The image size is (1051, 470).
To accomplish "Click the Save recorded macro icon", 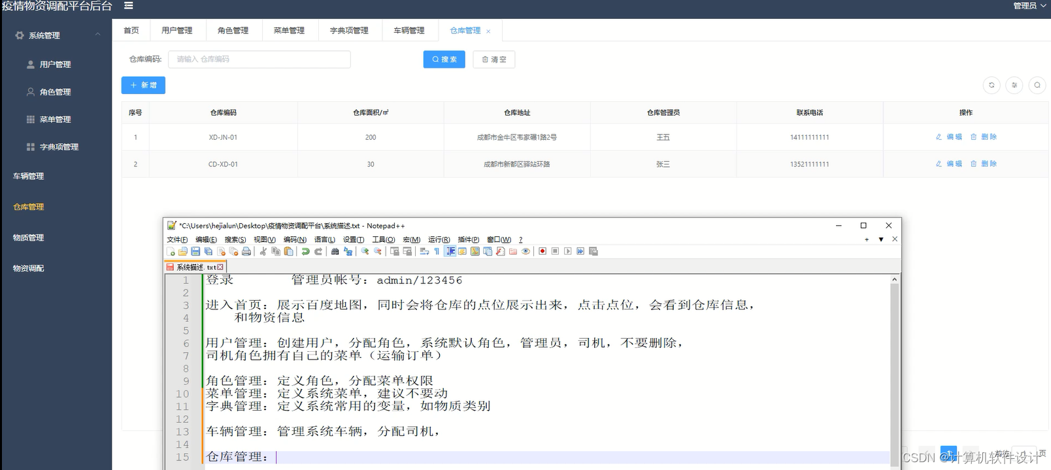I will tap(593, 251).
